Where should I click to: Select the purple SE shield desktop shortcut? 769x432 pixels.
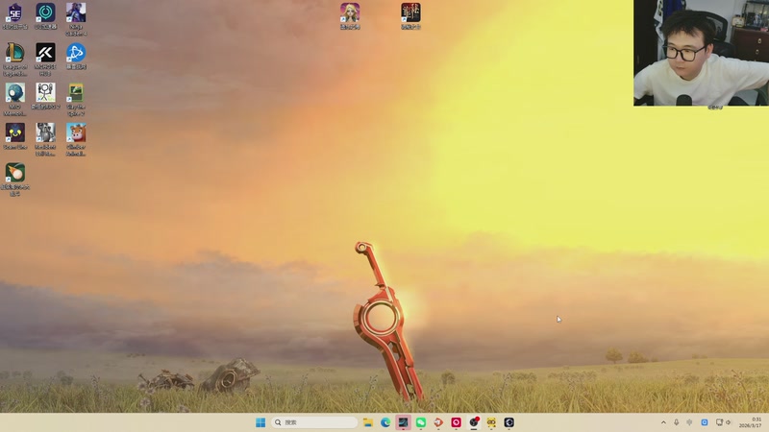(x=15, y=15)
